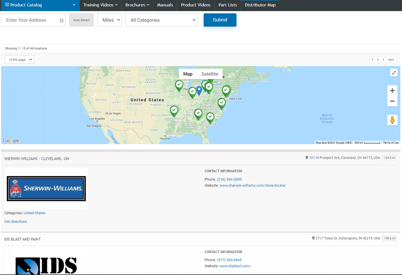Go to results page 1

pyautogui.click(x=372, y=60)
